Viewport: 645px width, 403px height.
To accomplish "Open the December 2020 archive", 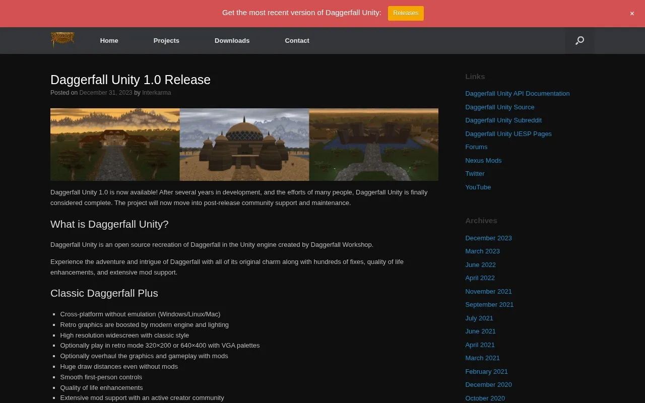I will pyautogui.click(x=488, y=384).
